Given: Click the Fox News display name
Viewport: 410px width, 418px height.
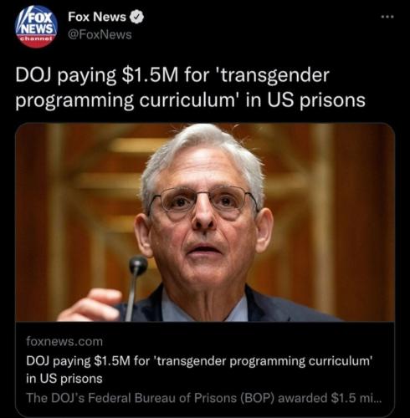Looking at the screenshot, I should [x=97, y=18].
